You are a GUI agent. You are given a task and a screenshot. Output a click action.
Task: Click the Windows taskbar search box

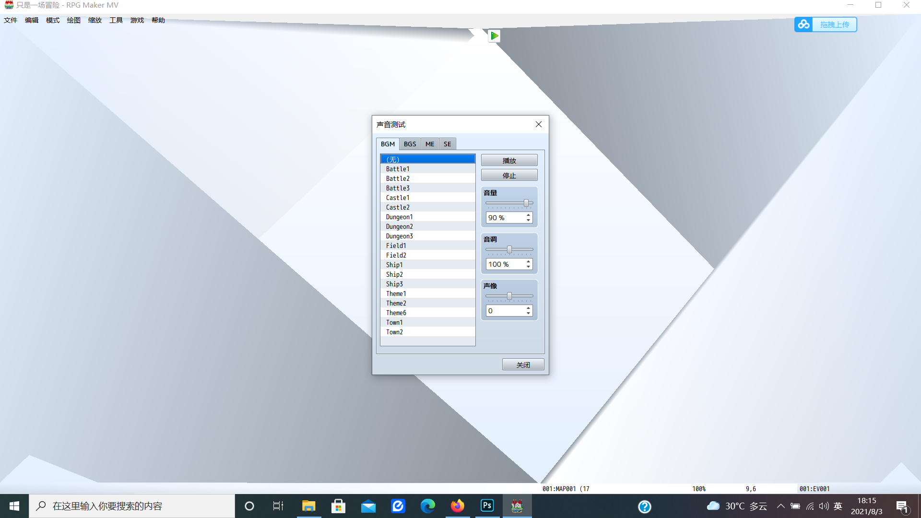click(132, 506)
